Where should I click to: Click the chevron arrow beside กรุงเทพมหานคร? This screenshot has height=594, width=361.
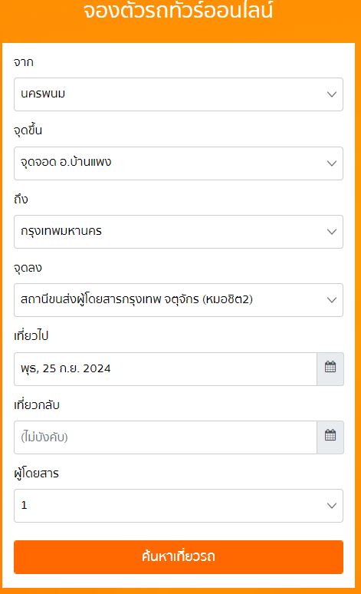click(332, 232)
